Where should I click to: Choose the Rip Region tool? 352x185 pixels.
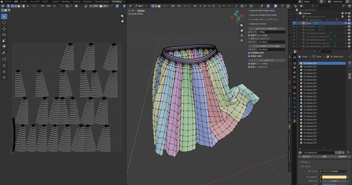4,59
